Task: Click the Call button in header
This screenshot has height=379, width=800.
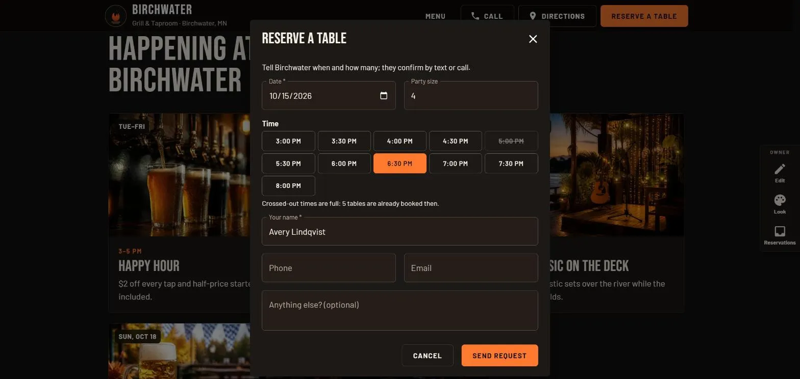Action: (487, 16)
